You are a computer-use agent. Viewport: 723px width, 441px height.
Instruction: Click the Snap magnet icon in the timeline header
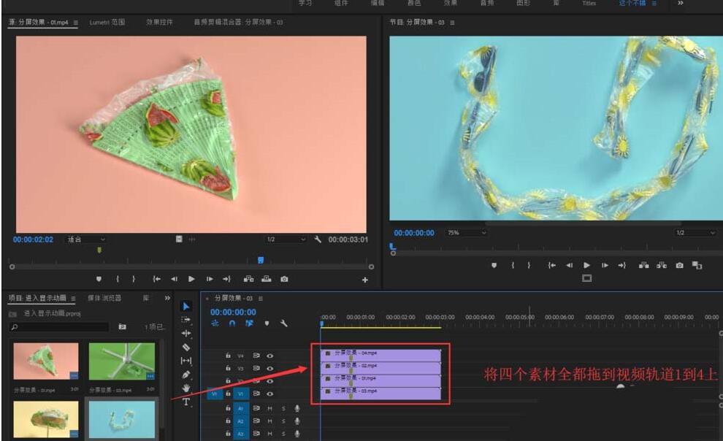[x=232, y=323]
